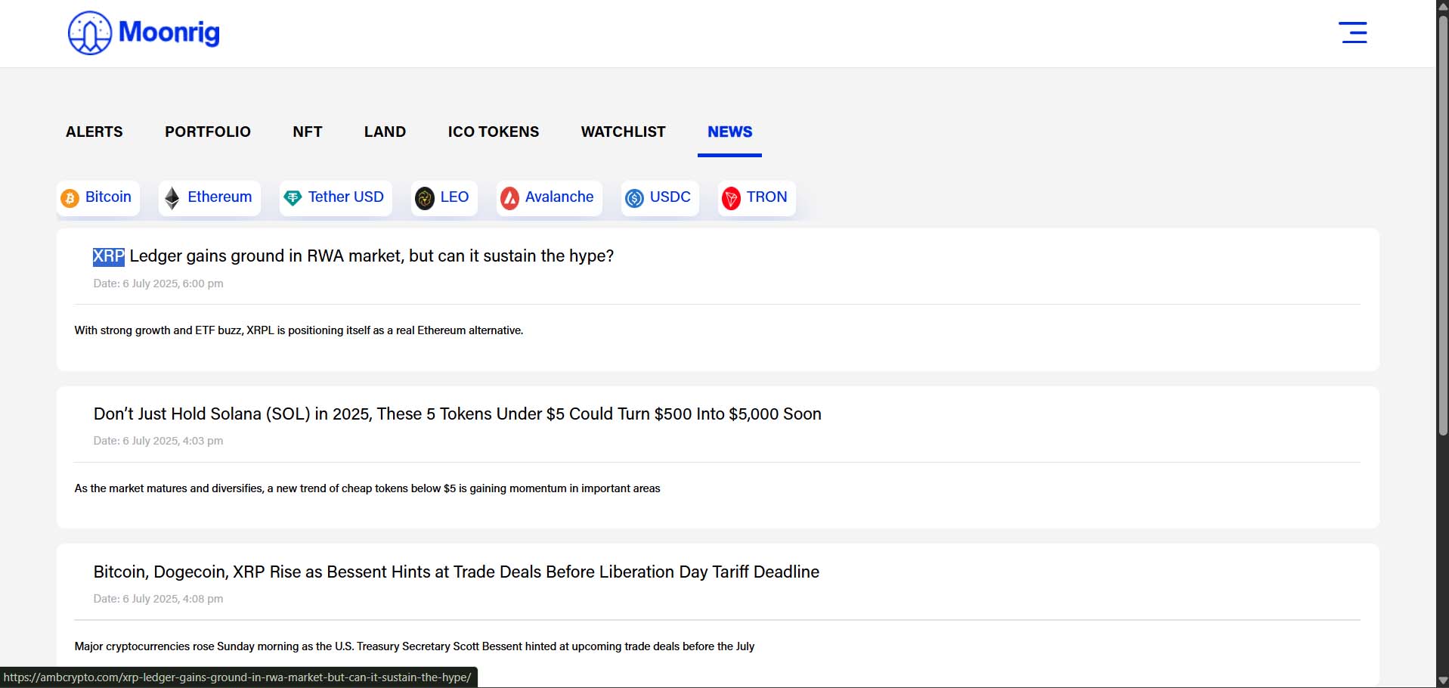Open the Don't Just Hold Solana article

point(457,414)
